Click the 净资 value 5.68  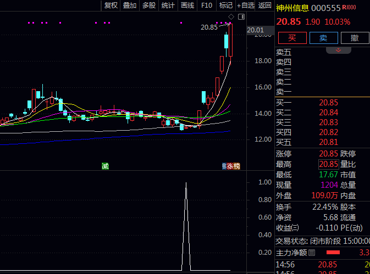pos(330,217)
